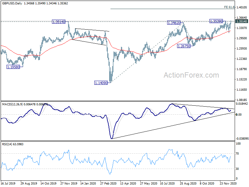Click the 1.18790 price axis value

[x=242, y=69]
